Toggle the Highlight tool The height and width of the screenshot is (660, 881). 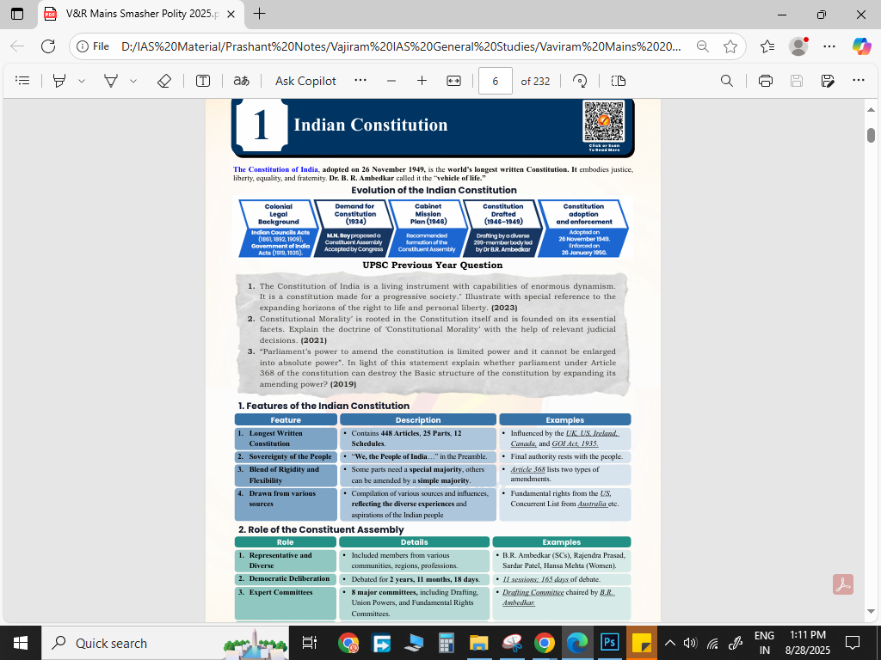pyautogui.click(x=59, y=81)
